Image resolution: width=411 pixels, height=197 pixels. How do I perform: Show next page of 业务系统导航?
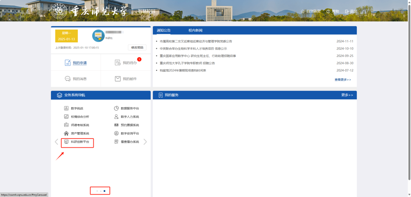click(145, 142)
